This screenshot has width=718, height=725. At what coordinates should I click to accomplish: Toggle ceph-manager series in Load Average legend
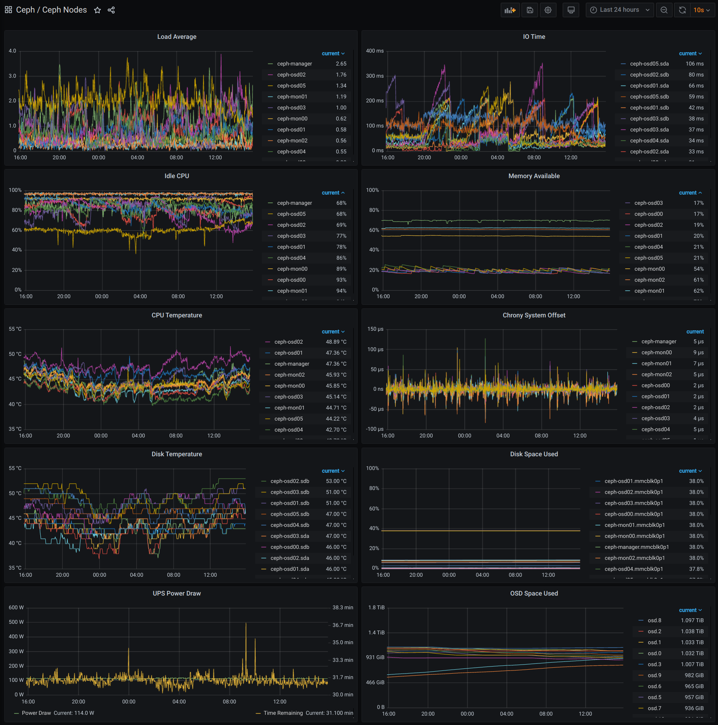(294, 64)
